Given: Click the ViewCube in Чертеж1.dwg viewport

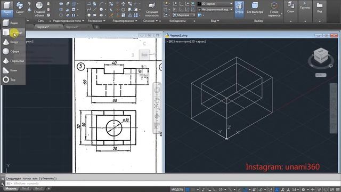Looking at the screenshot, I should [x=321, y=55].
